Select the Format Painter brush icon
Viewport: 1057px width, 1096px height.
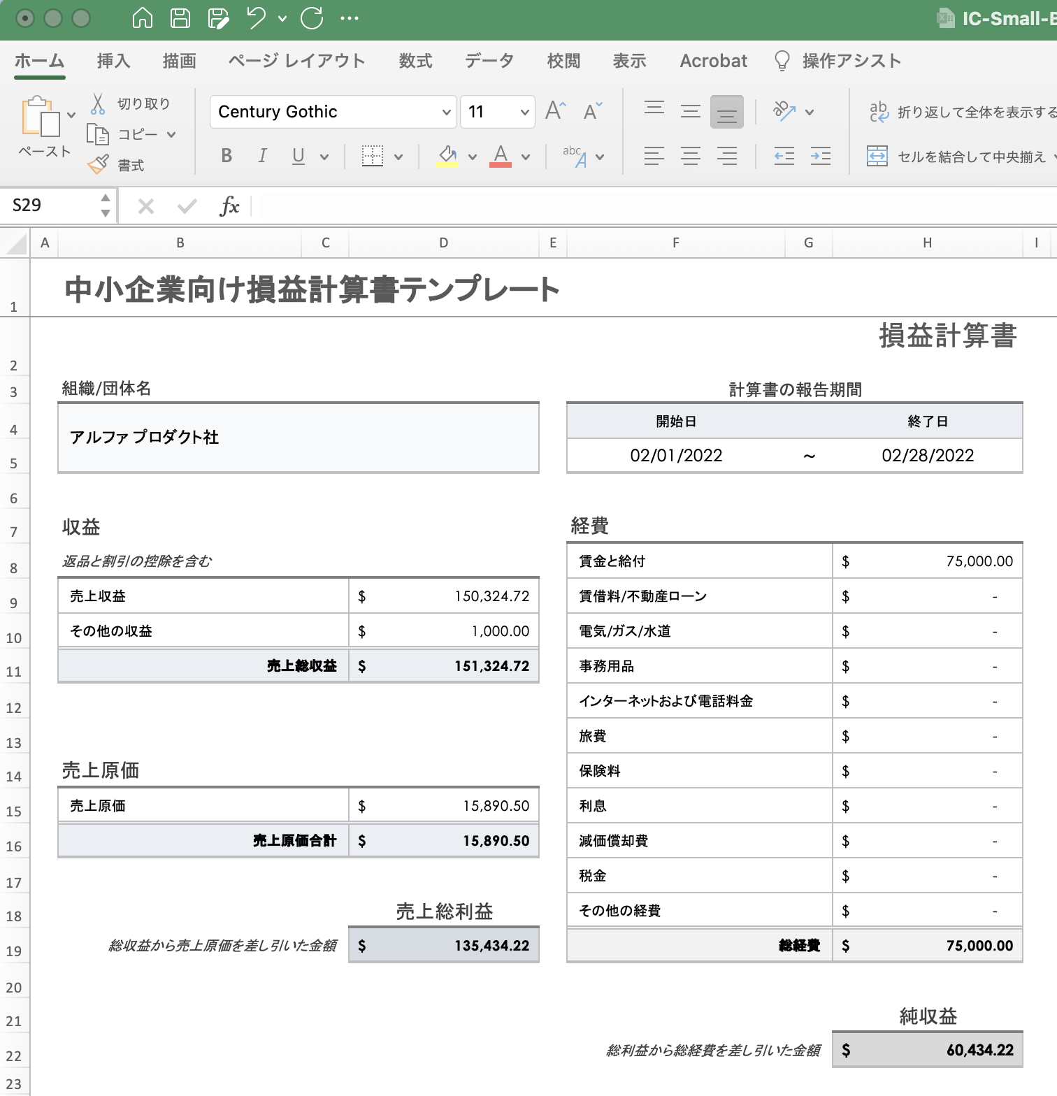98,165
